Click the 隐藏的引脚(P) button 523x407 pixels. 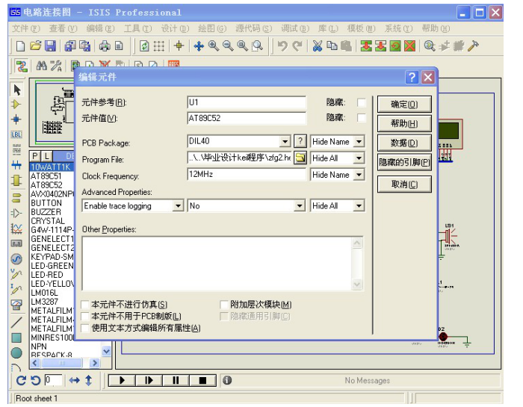point(404,162)
